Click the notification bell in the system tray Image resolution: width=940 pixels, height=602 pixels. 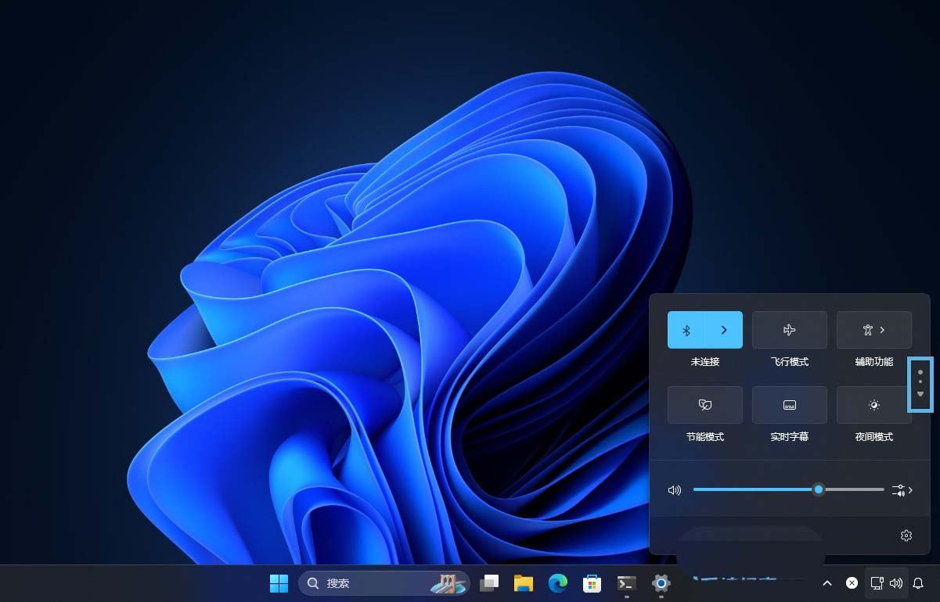pyautogui.click(x=917, y=583)
